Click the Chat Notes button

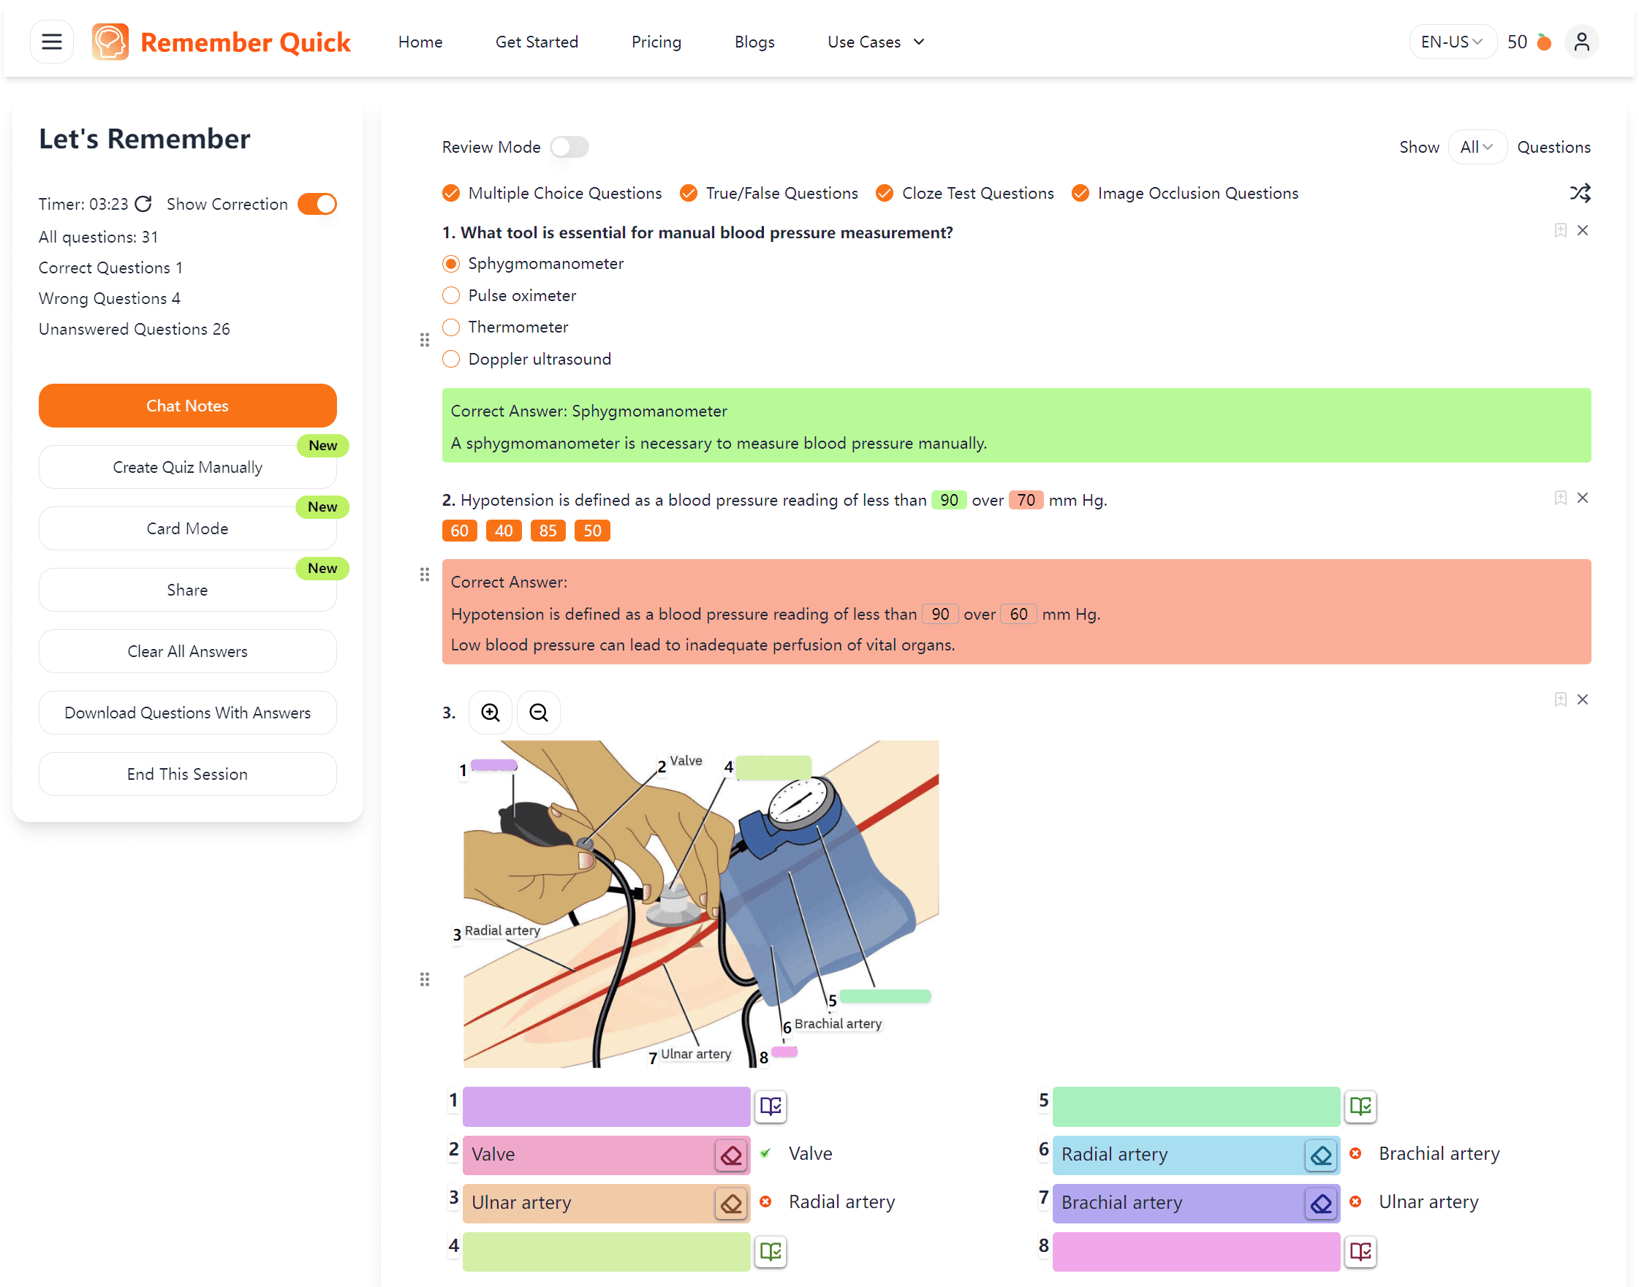point(187,406)
